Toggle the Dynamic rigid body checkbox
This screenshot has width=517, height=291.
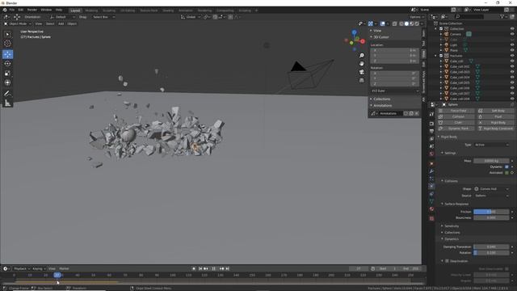click(506, 167)
